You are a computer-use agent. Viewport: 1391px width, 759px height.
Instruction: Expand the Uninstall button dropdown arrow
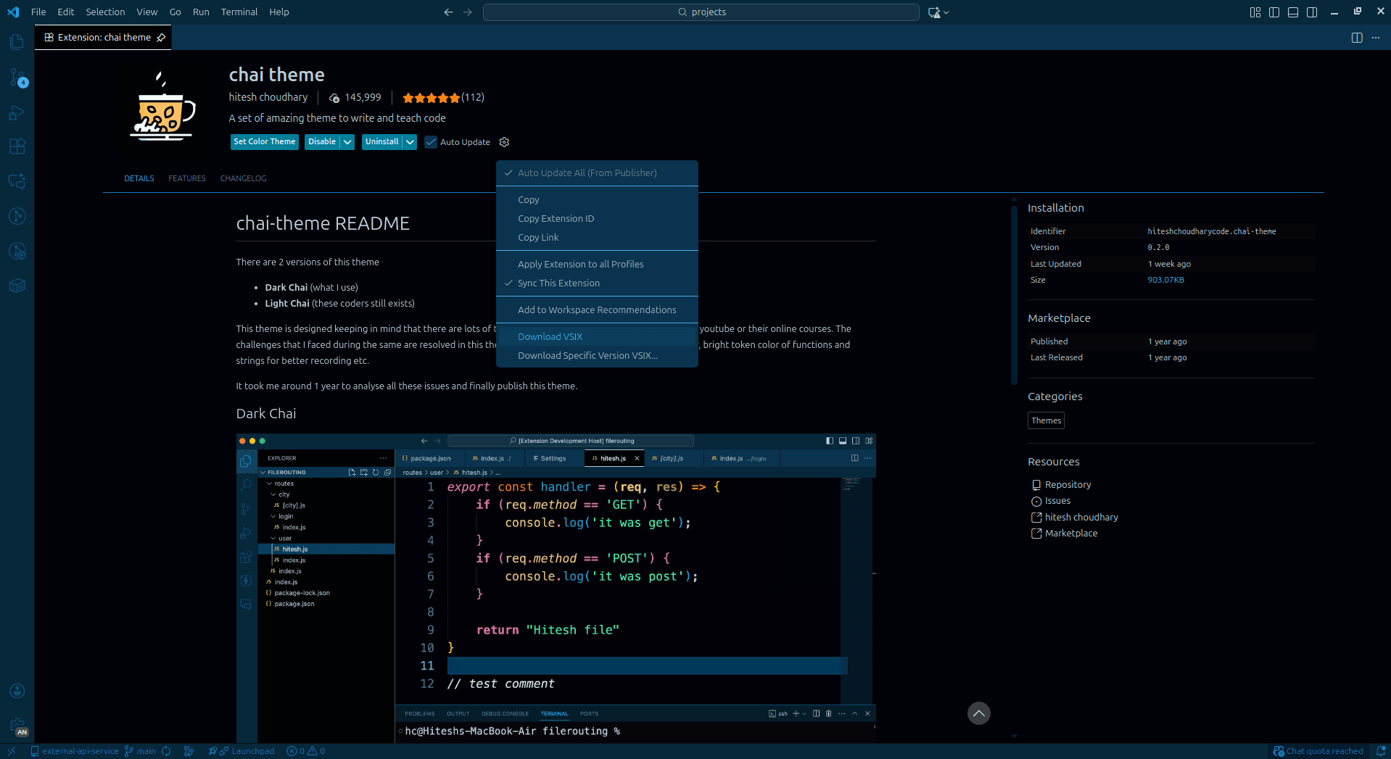coord(410,142)
